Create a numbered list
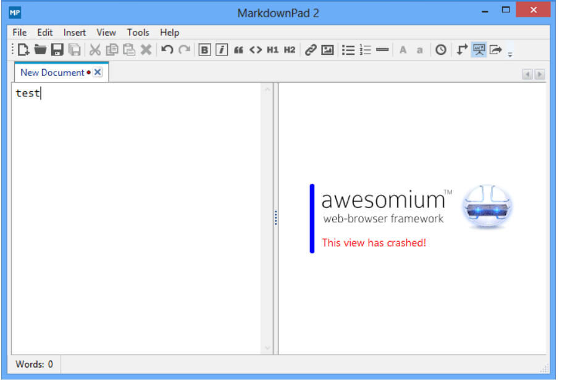 [365, 50]
